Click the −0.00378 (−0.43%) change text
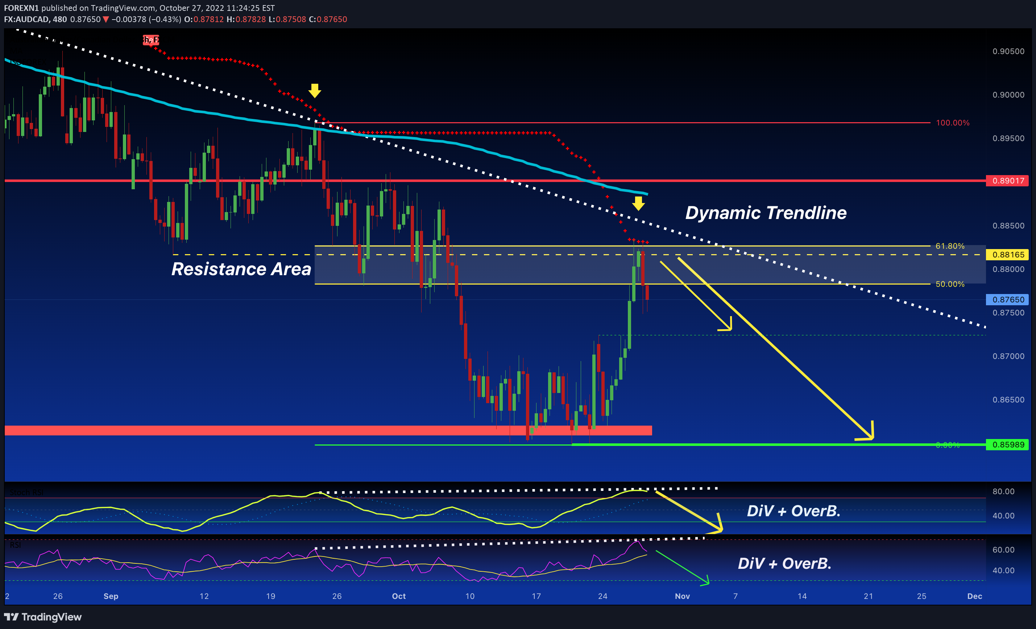Image resolution: width=1036 pixels, height=629 pixels. [x=146, y=19]
